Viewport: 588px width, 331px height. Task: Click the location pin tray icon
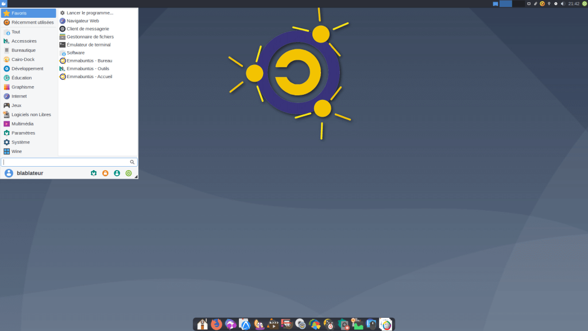(549, 4)
